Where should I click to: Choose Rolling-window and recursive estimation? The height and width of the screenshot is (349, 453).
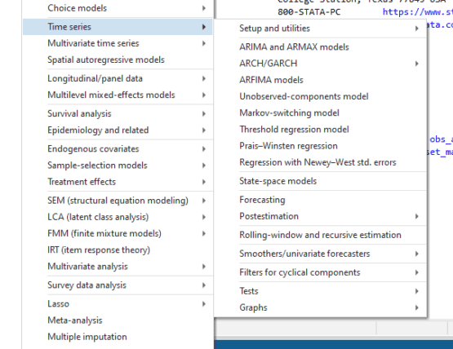click(x=321, y=235)
